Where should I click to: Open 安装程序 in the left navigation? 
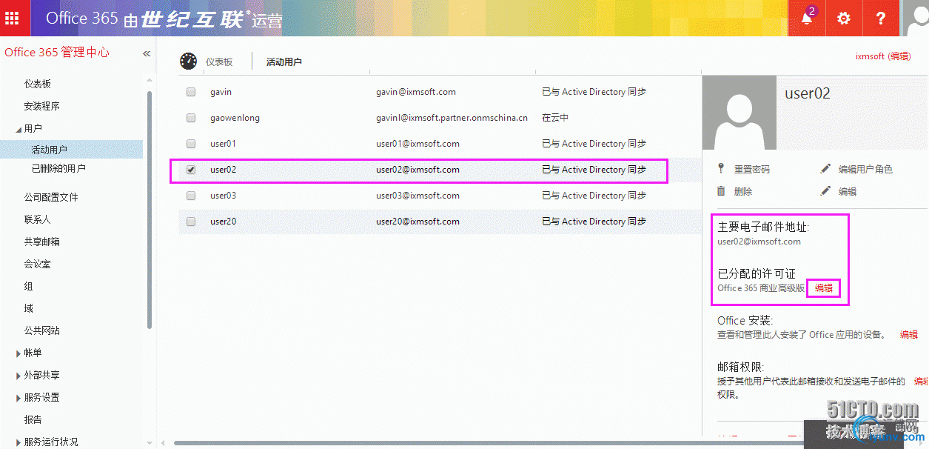click(42, 106)
